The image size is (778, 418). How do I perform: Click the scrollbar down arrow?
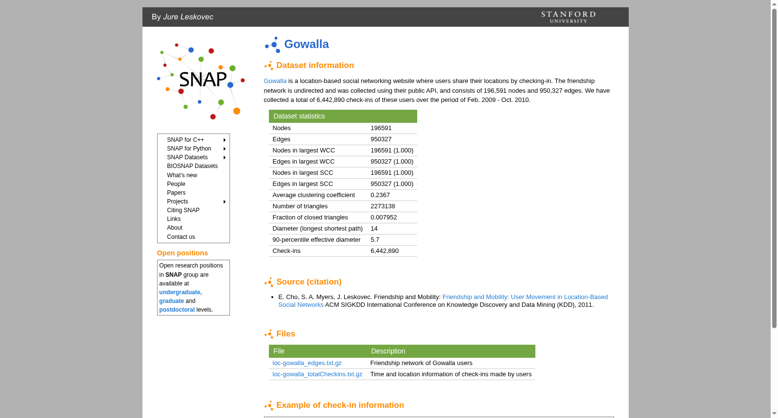tap(774, 414)
